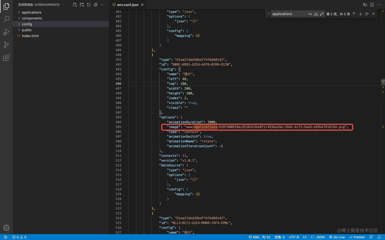The width and height of the screenshot is (385, 240).
Task: Split the editor to the right
Action: click(x=372, y=5)
